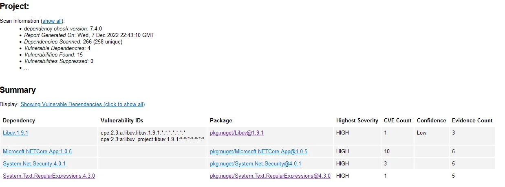Click the cpe:2.3:a:libuv_project:libuv:1.9.1 vulnerability ID
This screenshot has height=187, width=505.
click(x=152, y=139)
